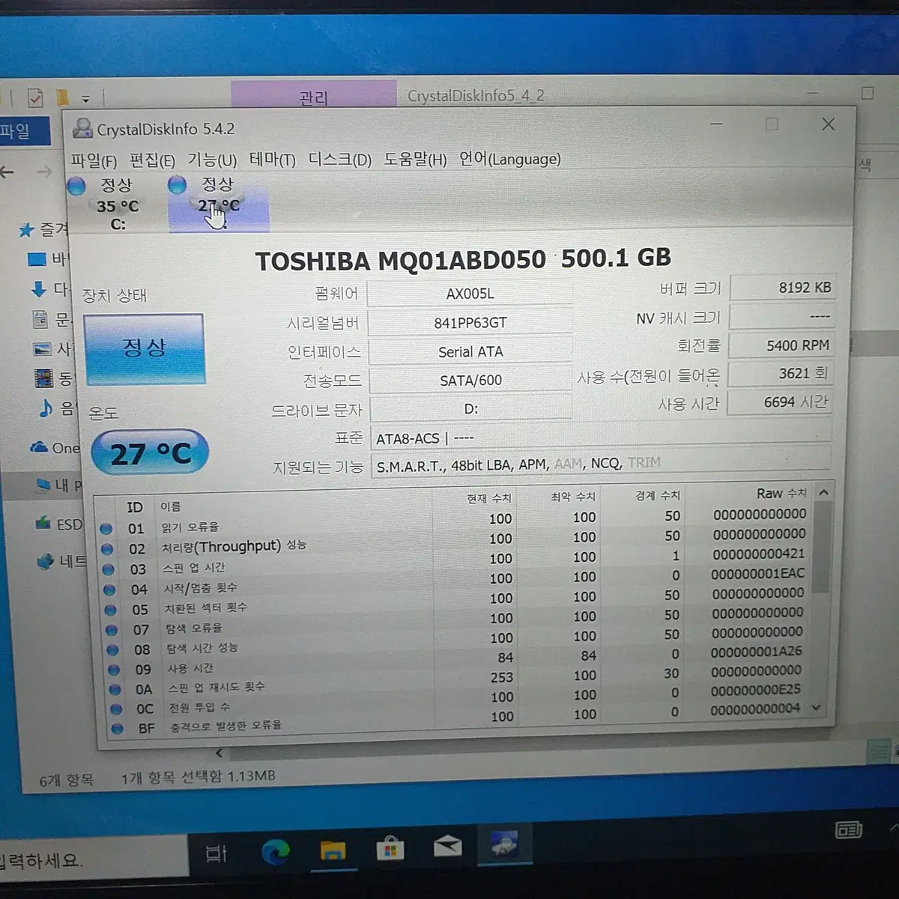899x899 pixels.
Task: Open the 편집(E) menu
Action: point(152,160)
